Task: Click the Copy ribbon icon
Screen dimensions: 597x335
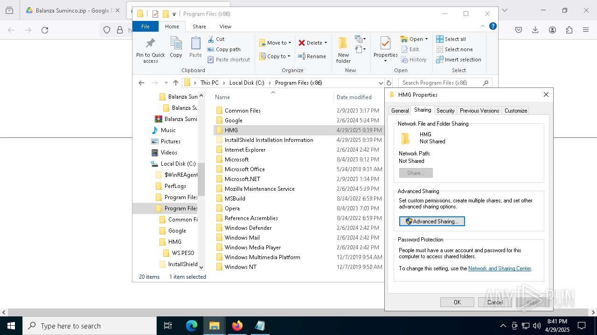Action: tap(176, 44)
